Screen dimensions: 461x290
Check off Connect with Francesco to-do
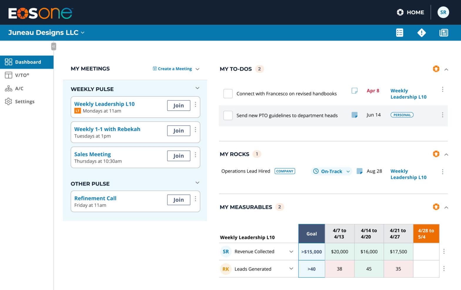coord(228,94)
